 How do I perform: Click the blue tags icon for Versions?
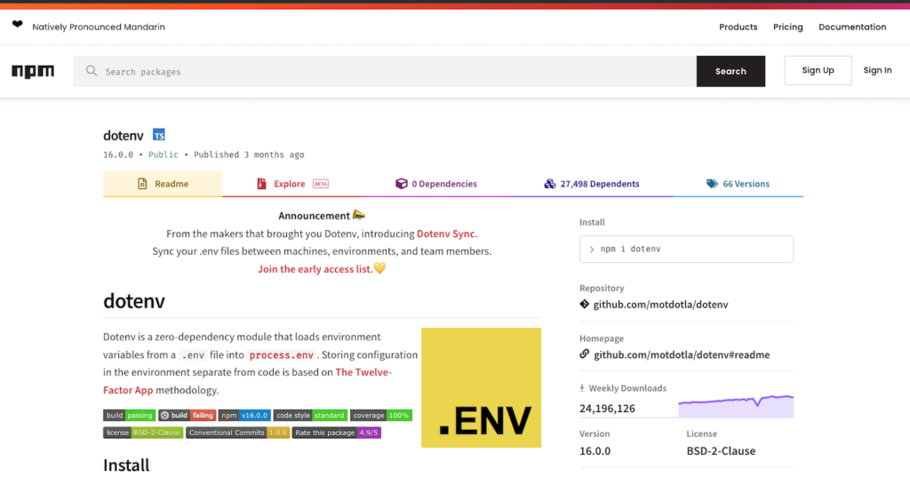[x=712, y=183]
